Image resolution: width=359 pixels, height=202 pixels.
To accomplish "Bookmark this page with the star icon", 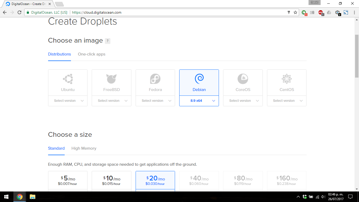I will click(295, 12).
